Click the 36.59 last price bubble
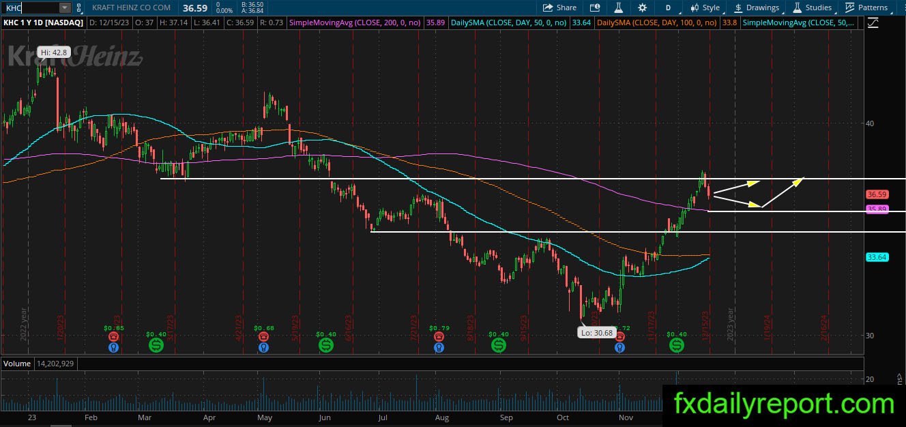Viewport: 906px width, 427px height. [x=876, y=194]
